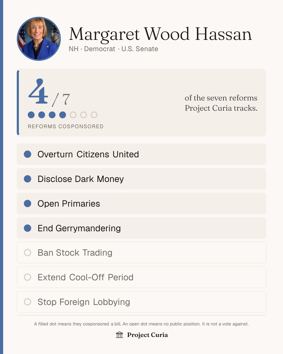The image size is (283, 354).
Task: Open the Open Primaries reform item
Action: click(141, 203)
